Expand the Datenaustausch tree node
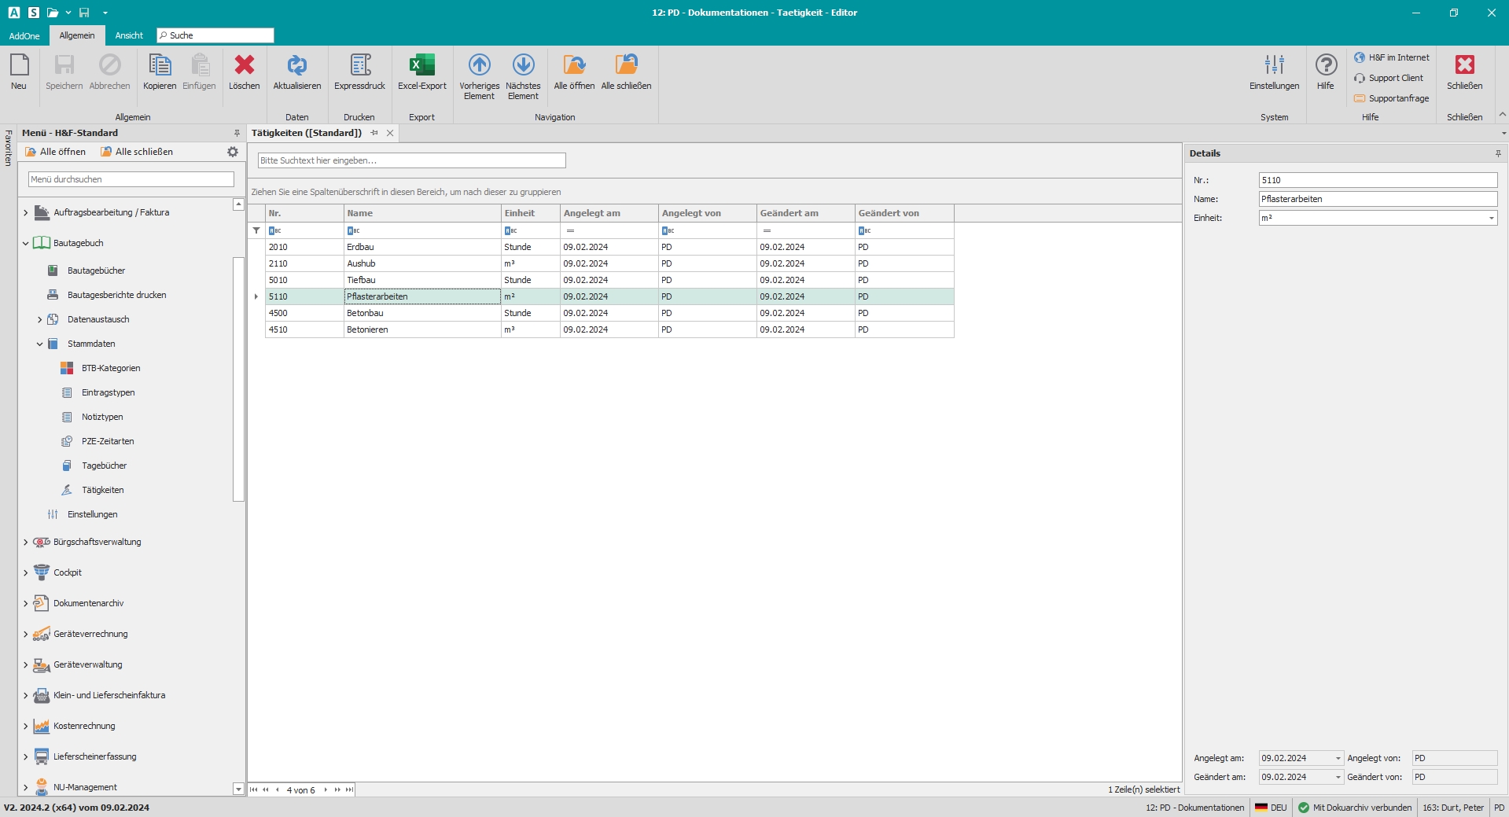Viewport: 1509px width, 817px height. 39,320
